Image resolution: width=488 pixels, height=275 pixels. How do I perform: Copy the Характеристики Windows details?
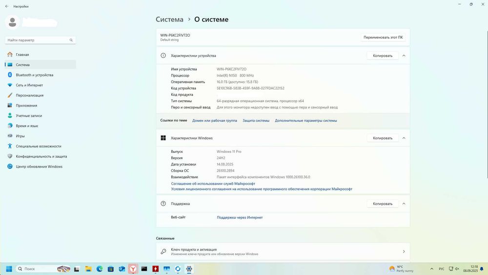383,138
